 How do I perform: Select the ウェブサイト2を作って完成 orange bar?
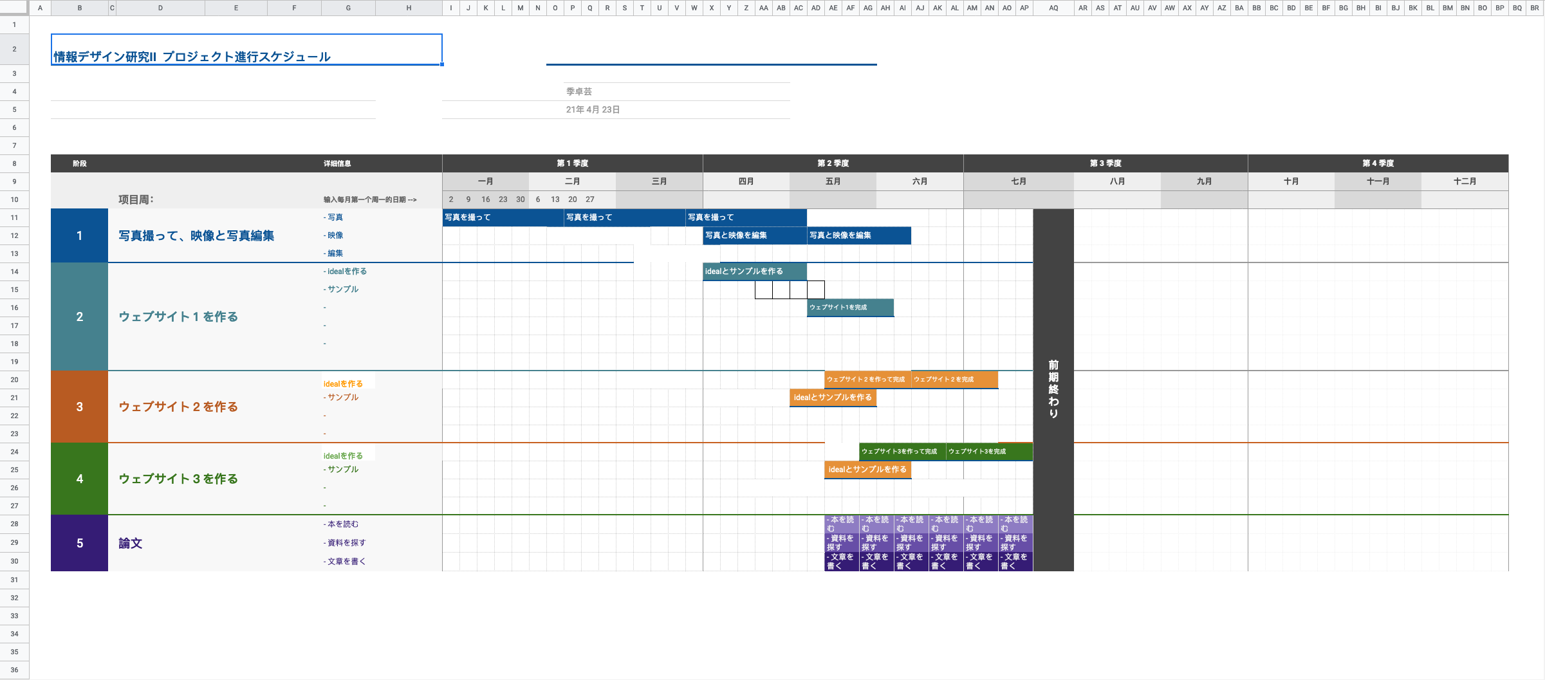[x=866, y=380]
